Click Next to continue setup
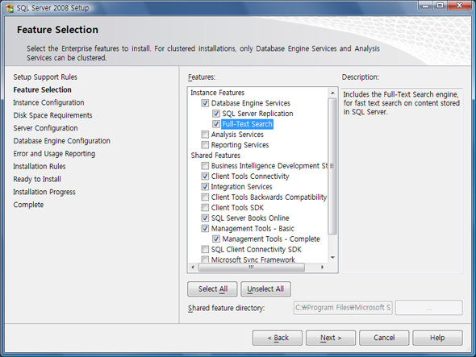Screen dimensions: 476x357 click(x=331, y=338)
